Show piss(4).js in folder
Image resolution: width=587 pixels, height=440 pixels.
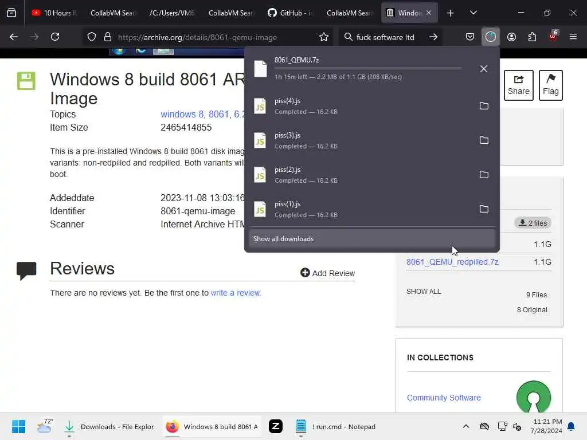(x=484, y=106)
